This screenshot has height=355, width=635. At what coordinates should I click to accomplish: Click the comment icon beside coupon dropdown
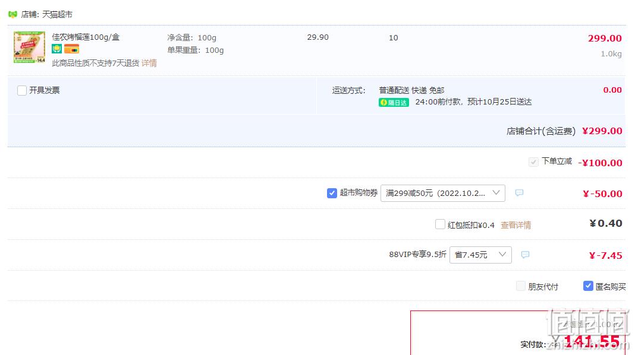(519, 193)
